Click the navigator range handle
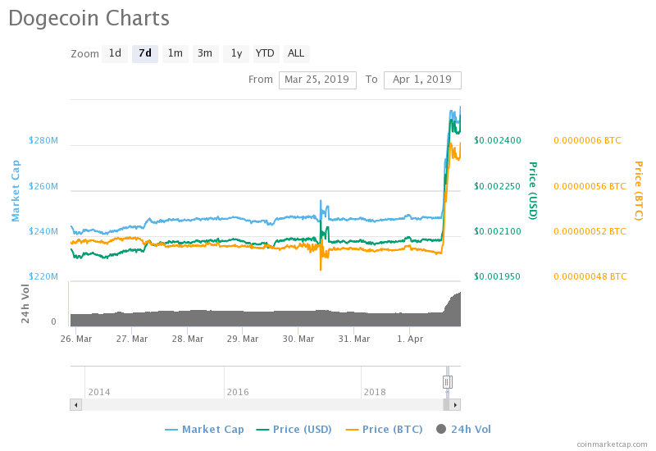Viewport: 656px width, 451px height. [x=448, y=382]
